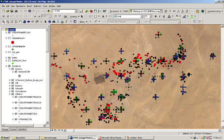Select the Layers data frame root
This screenshot has width=224, height=140.
[12, 30]
